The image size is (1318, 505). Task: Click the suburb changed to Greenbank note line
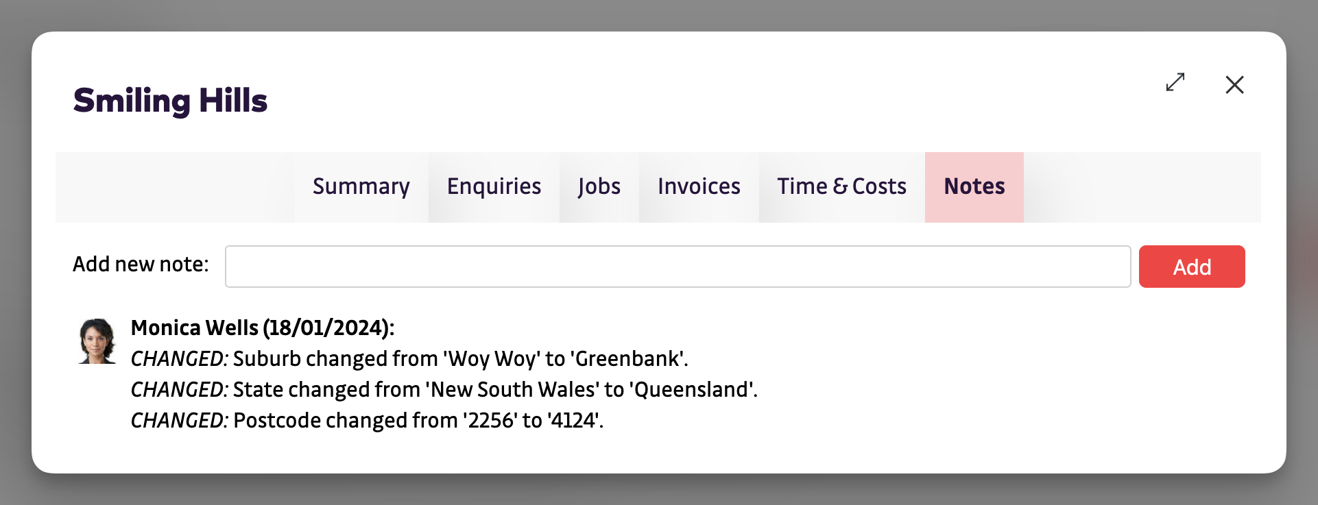click(409, 358)
